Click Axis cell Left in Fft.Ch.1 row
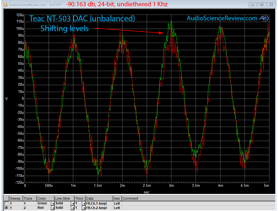278x211 pixels. (x=117, y=203)
